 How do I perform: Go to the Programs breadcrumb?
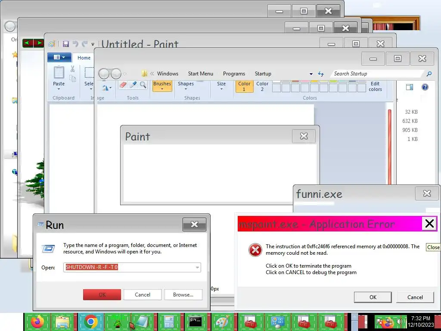click(234, 74)
